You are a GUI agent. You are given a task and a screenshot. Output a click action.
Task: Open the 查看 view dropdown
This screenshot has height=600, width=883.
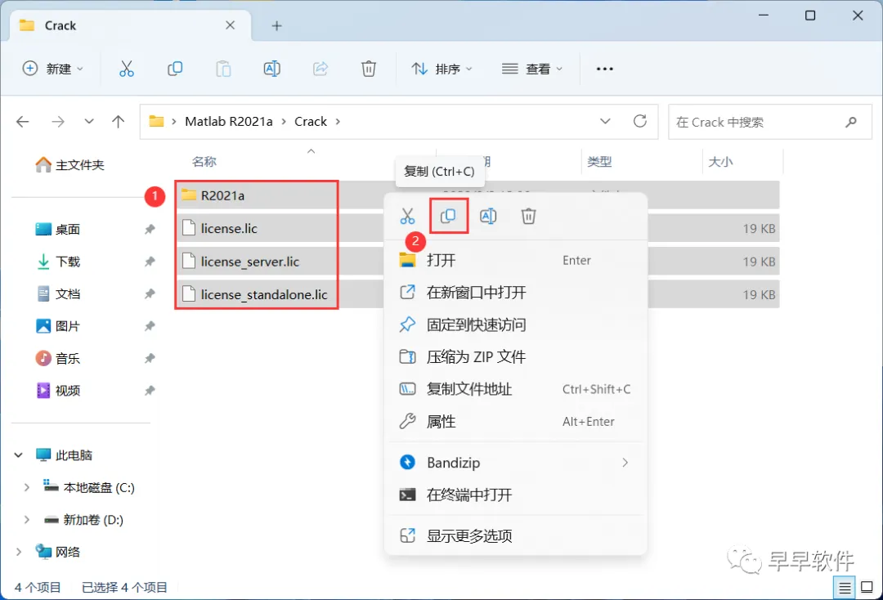532,69
